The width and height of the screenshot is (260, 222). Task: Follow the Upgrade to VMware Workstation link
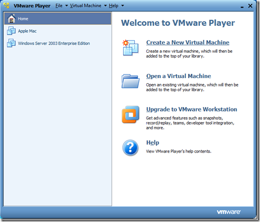(x=192, y=109)
